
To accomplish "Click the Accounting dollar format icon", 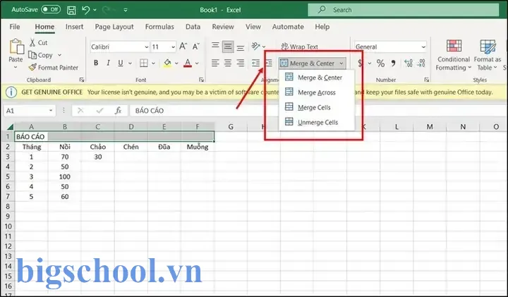I will coord(360,63).
